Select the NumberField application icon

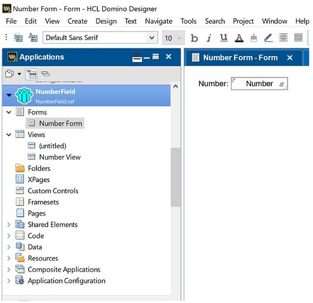coord(24,96)
